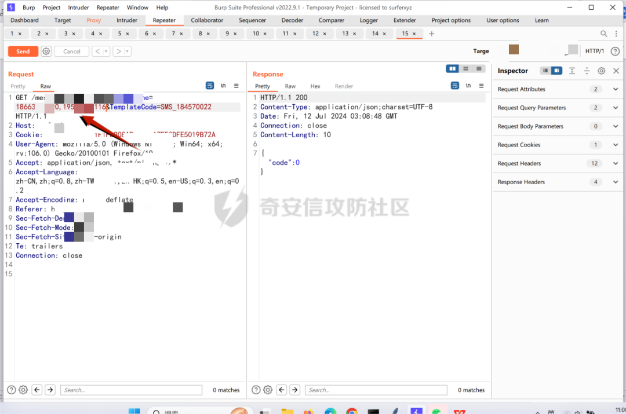The image size is (626, 414).
Task: Select combined tabbed layout view
Action: point(479,68)
